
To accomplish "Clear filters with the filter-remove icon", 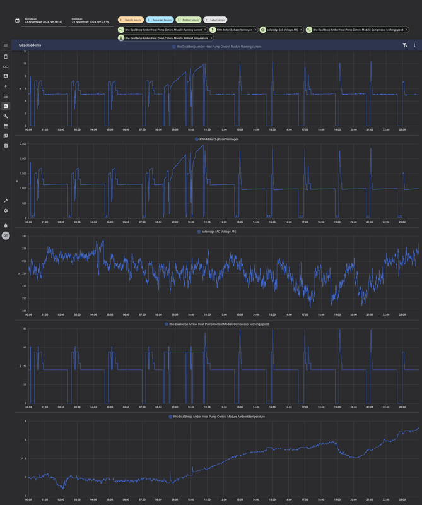I will pyautogui.click(x=404, y=45).
